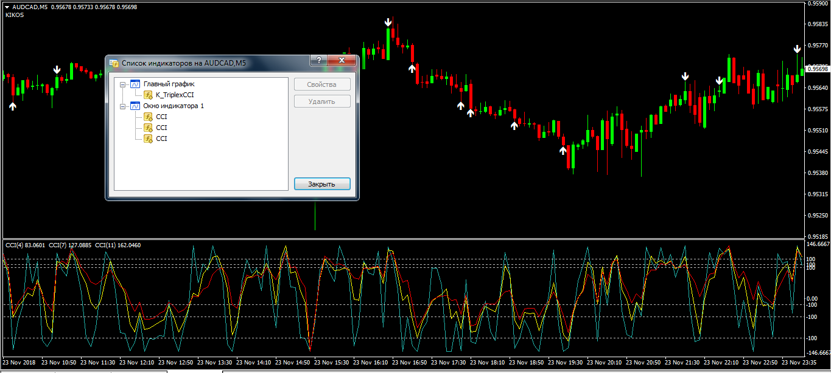
Task: Click the CCI(4) 83.0601 label in the indicator window
Action: (26, 245)
